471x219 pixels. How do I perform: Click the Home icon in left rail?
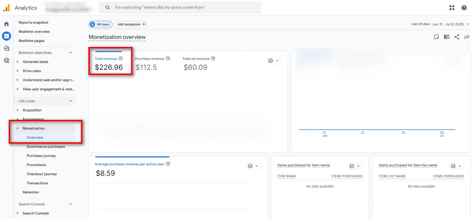6,24
